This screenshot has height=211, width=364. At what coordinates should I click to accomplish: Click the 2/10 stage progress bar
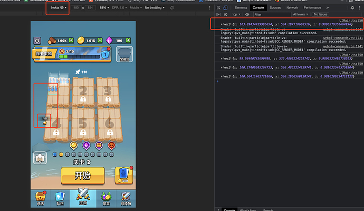tap(79, 57)
